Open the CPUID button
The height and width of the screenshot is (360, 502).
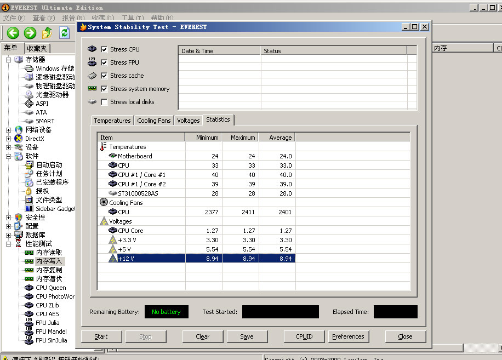pos(304,336)
